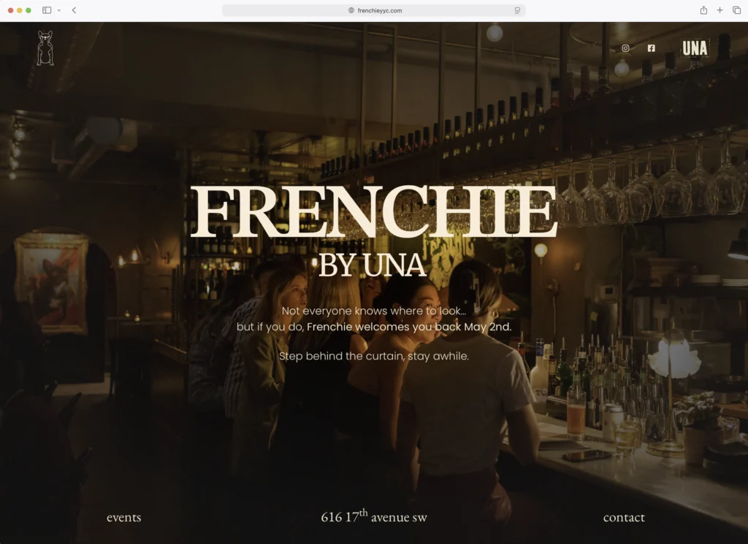Click the frenchieyyc.com address bar

click(380, 10)
